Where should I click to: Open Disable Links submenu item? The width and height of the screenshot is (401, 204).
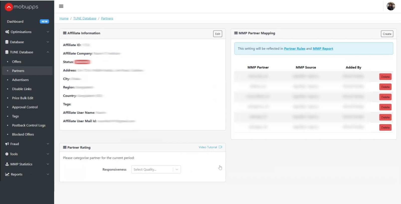[22, 89]
